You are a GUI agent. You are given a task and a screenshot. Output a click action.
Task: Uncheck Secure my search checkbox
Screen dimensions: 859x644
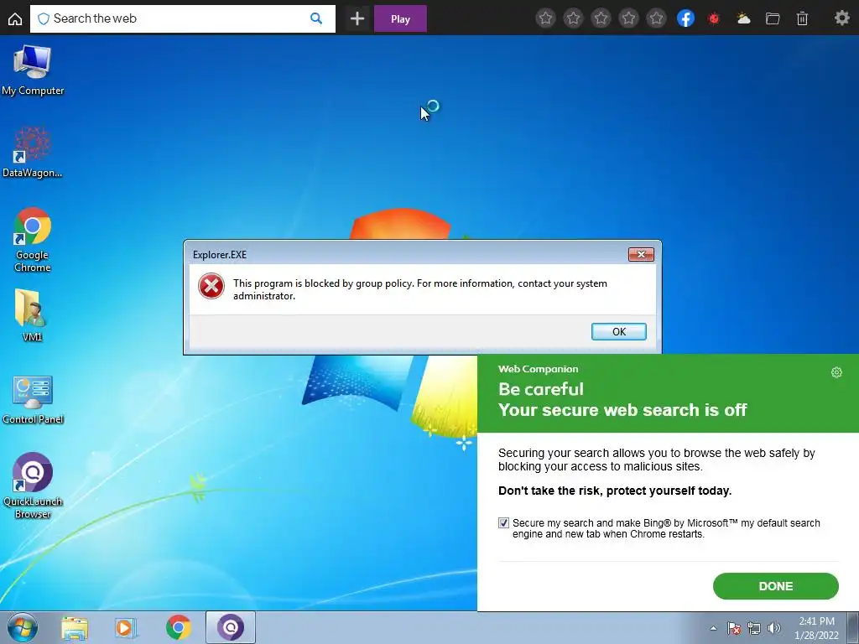(x=503, y=523)
